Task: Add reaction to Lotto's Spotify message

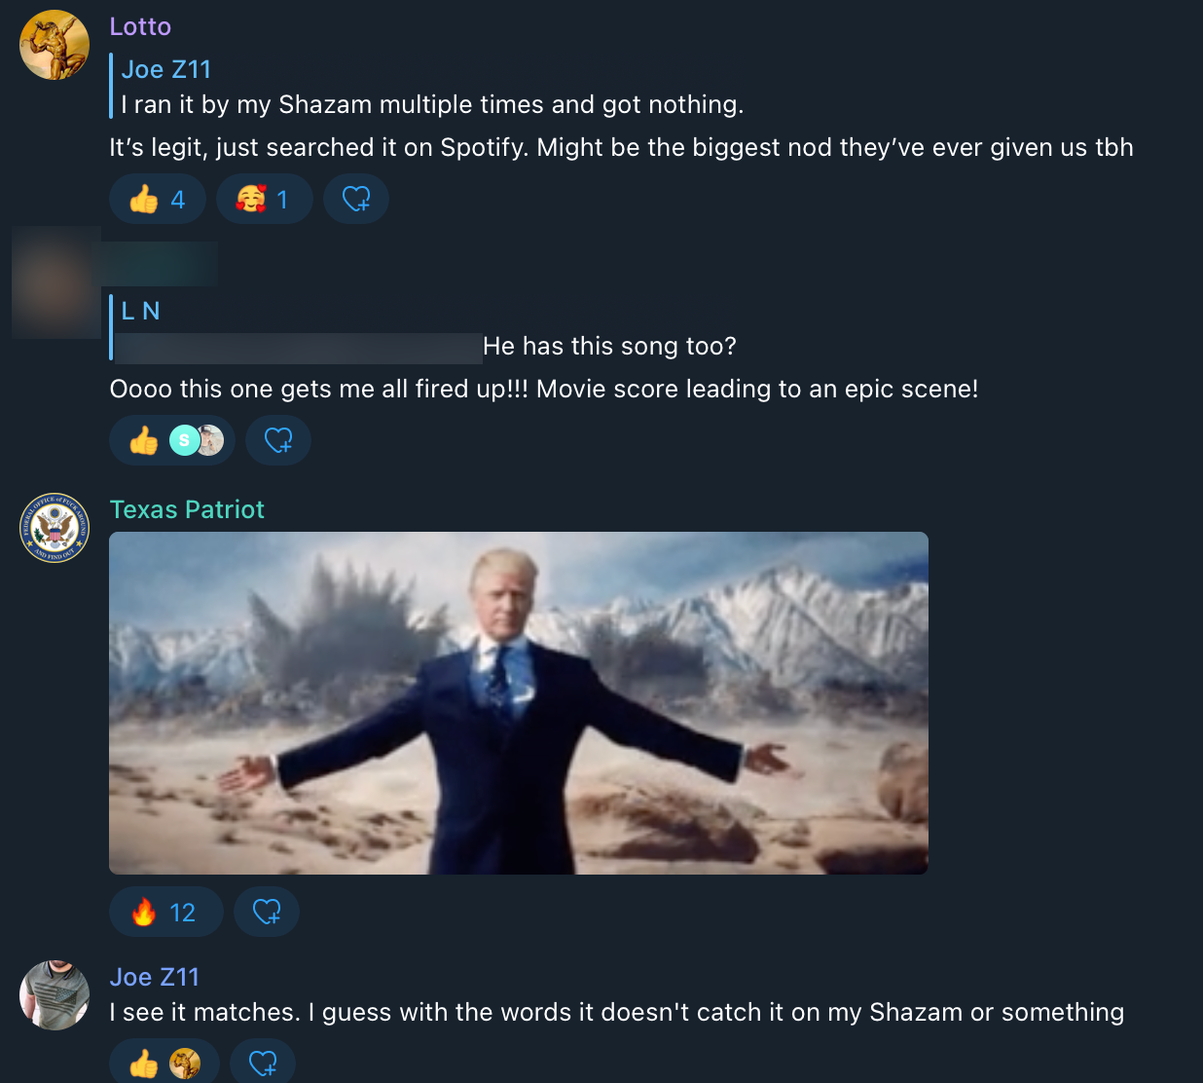Action: [356, 200]
